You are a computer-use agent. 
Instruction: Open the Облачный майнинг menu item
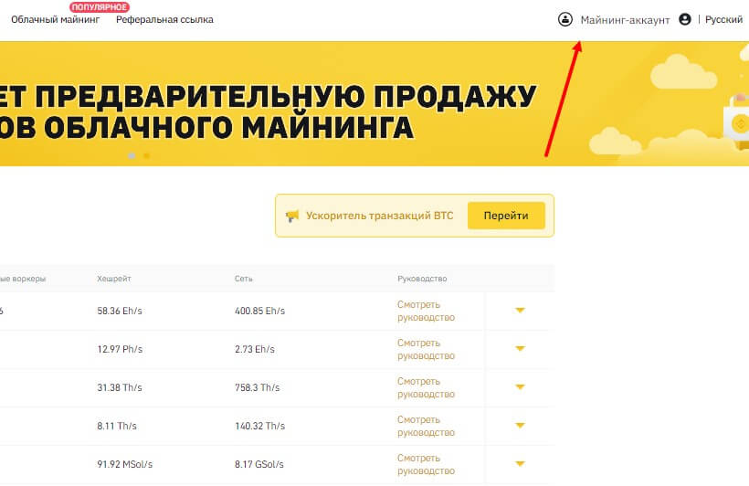56,19
